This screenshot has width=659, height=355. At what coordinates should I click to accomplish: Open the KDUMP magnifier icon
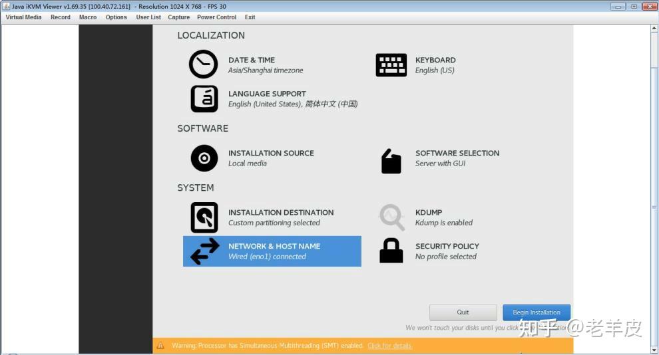click(x=391, y=217)
